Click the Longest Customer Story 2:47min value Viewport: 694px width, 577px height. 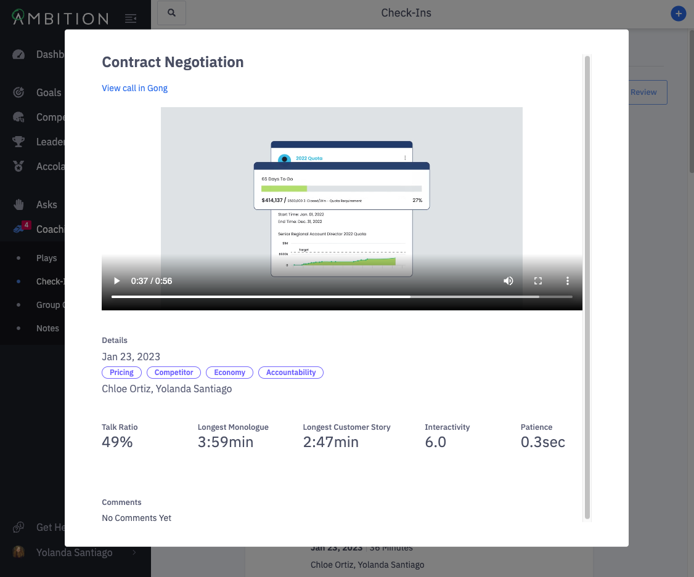[330, 442]
